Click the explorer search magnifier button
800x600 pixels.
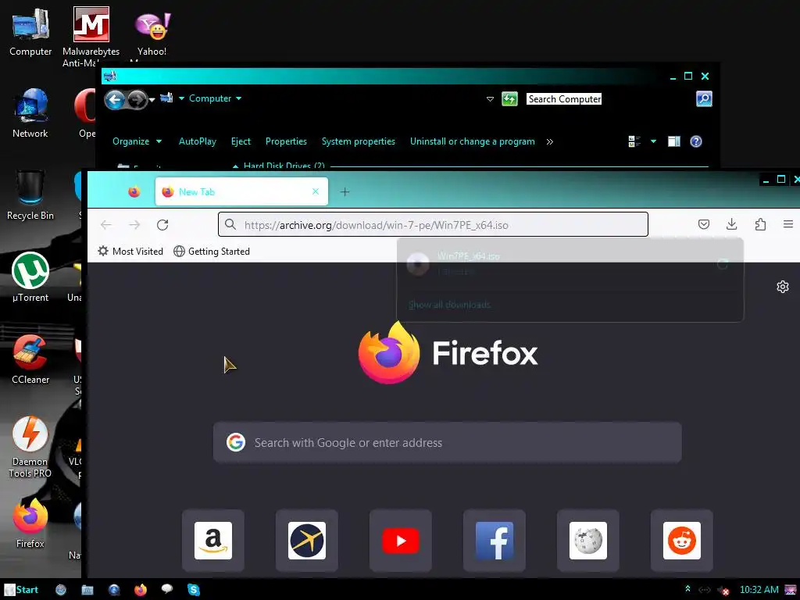click(704, 98)
